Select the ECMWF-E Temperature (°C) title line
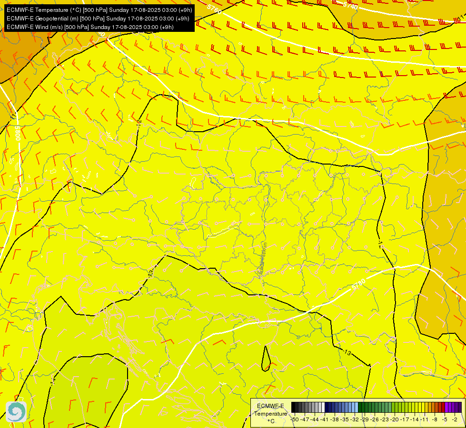The image size is (466, 428). pos(99,10)
